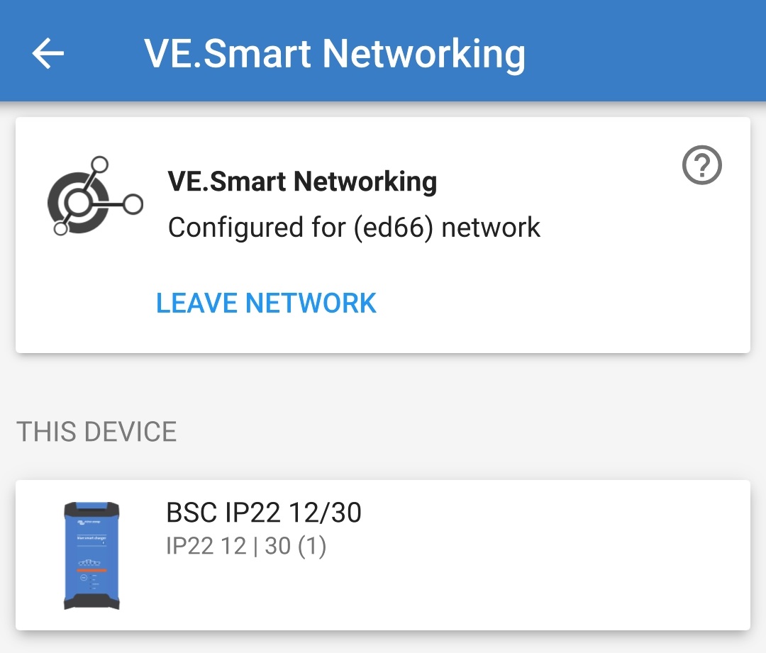Click the orange band on the charger picture
The width and height of the screenshot is (766, 653).
click(x=91, y=569)
